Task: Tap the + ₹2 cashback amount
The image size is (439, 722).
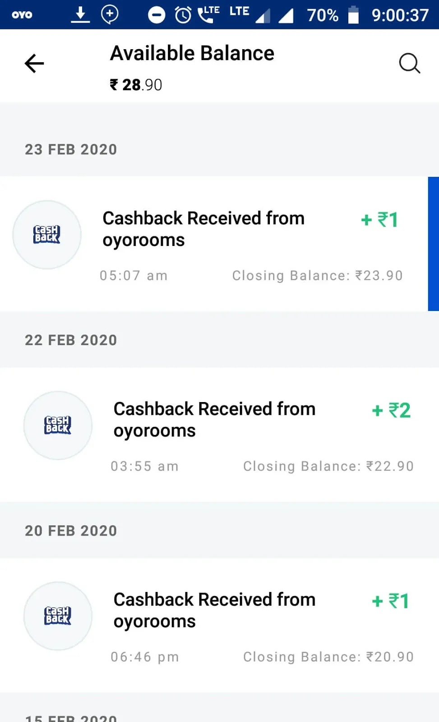Action: [x=391, y=410]
